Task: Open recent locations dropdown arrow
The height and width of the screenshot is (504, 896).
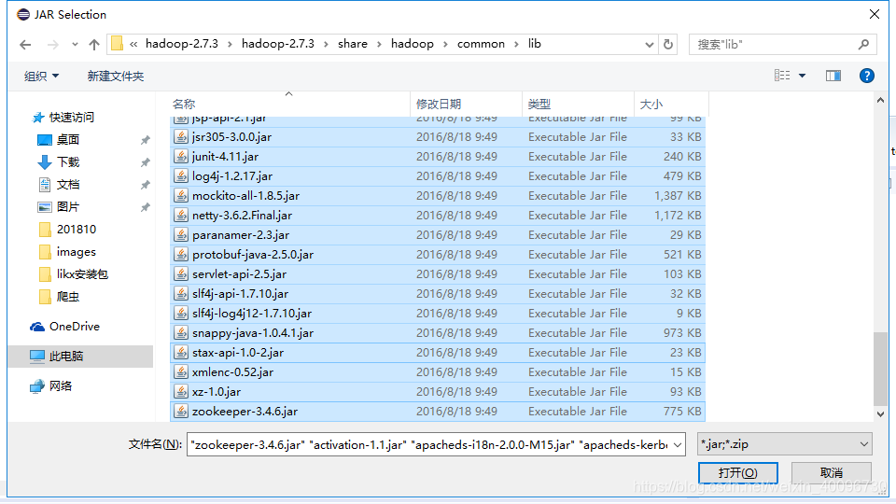Action: point(75,45)
